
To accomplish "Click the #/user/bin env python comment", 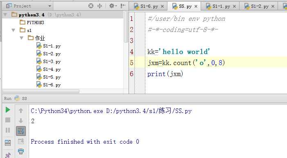I will pos(186,19).
